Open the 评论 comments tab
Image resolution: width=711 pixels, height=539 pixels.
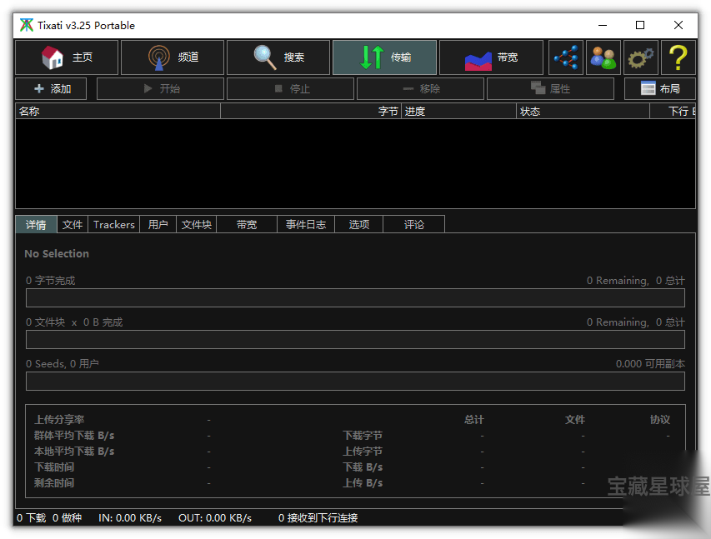[x=414, y=224]
